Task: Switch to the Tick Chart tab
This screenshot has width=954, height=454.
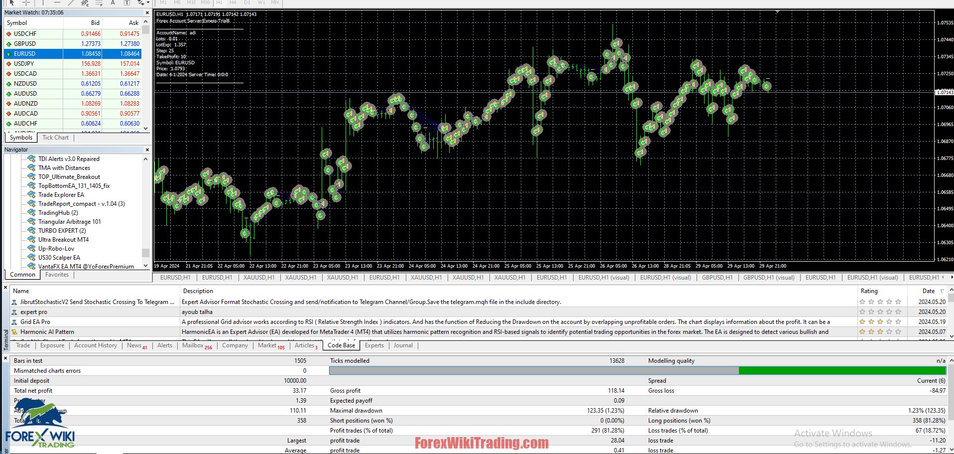Action: (55, 138)
